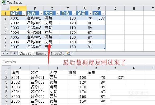Select column F header in Test.xlsx
Viewport: 155px width, 105px height.
115,68
